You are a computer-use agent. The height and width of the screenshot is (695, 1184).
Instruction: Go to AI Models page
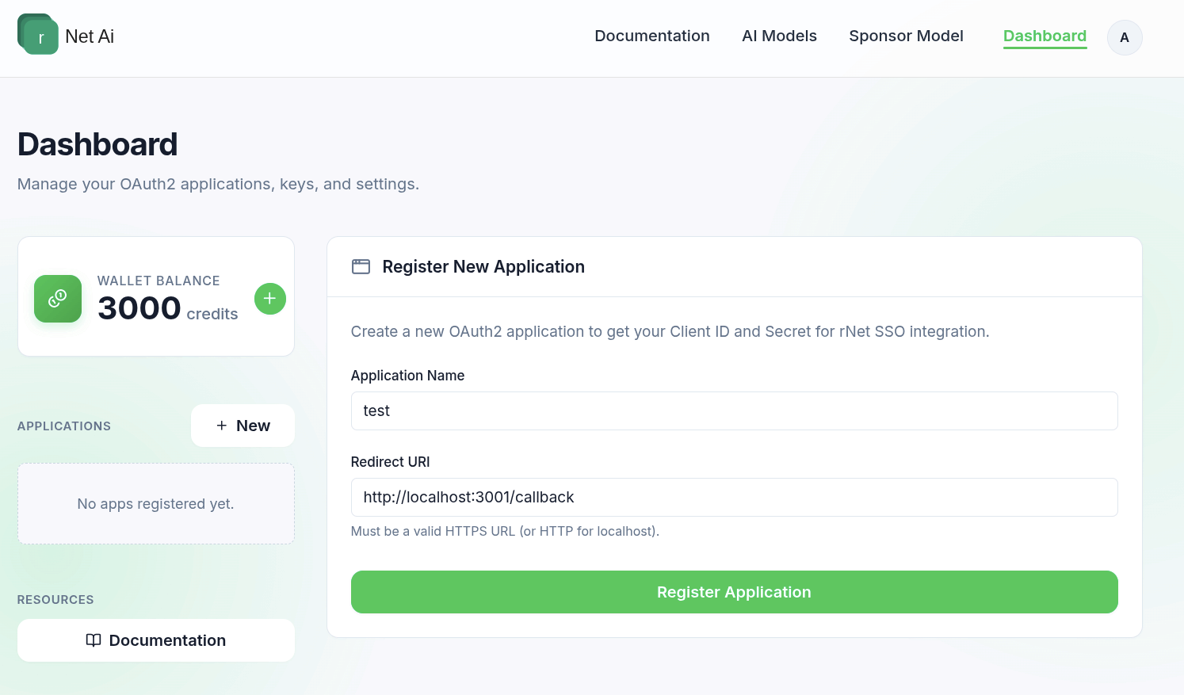click(779, 36)
